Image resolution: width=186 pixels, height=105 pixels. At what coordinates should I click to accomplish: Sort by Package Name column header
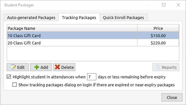click(72, 28)
